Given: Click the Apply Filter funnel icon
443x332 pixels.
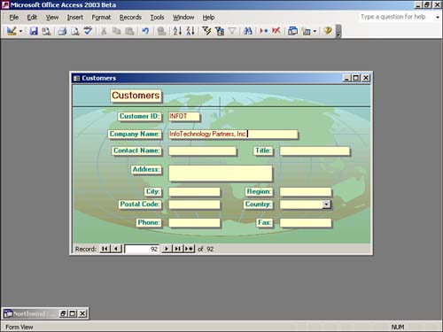Looking at the screenshot, I should (x=232, y=31).
